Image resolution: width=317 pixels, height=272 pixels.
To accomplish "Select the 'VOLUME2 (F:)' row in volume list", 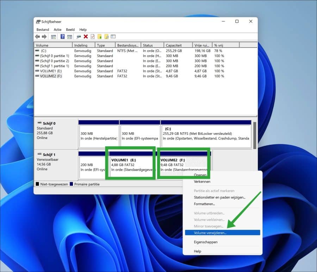I will pos(145,76).
